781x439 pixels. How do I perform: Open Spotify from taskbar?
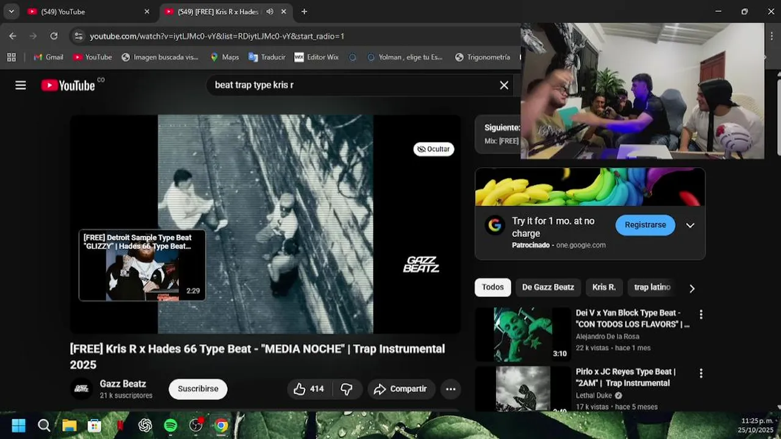tap(170, 426)
